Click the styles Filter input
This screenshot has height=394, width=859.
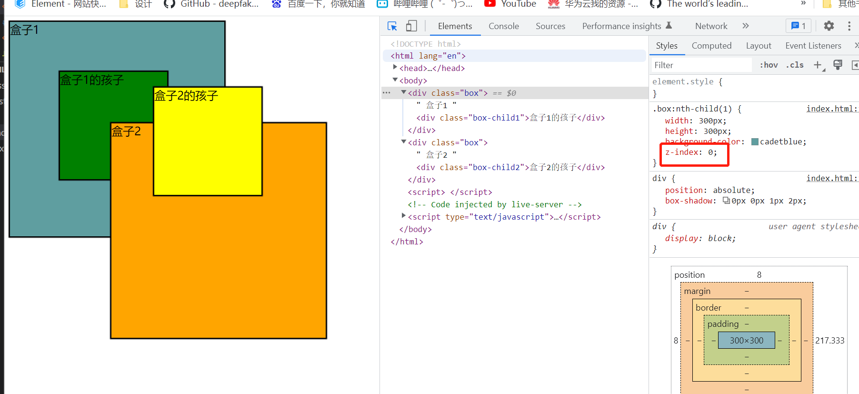click(x=701, y=65)
